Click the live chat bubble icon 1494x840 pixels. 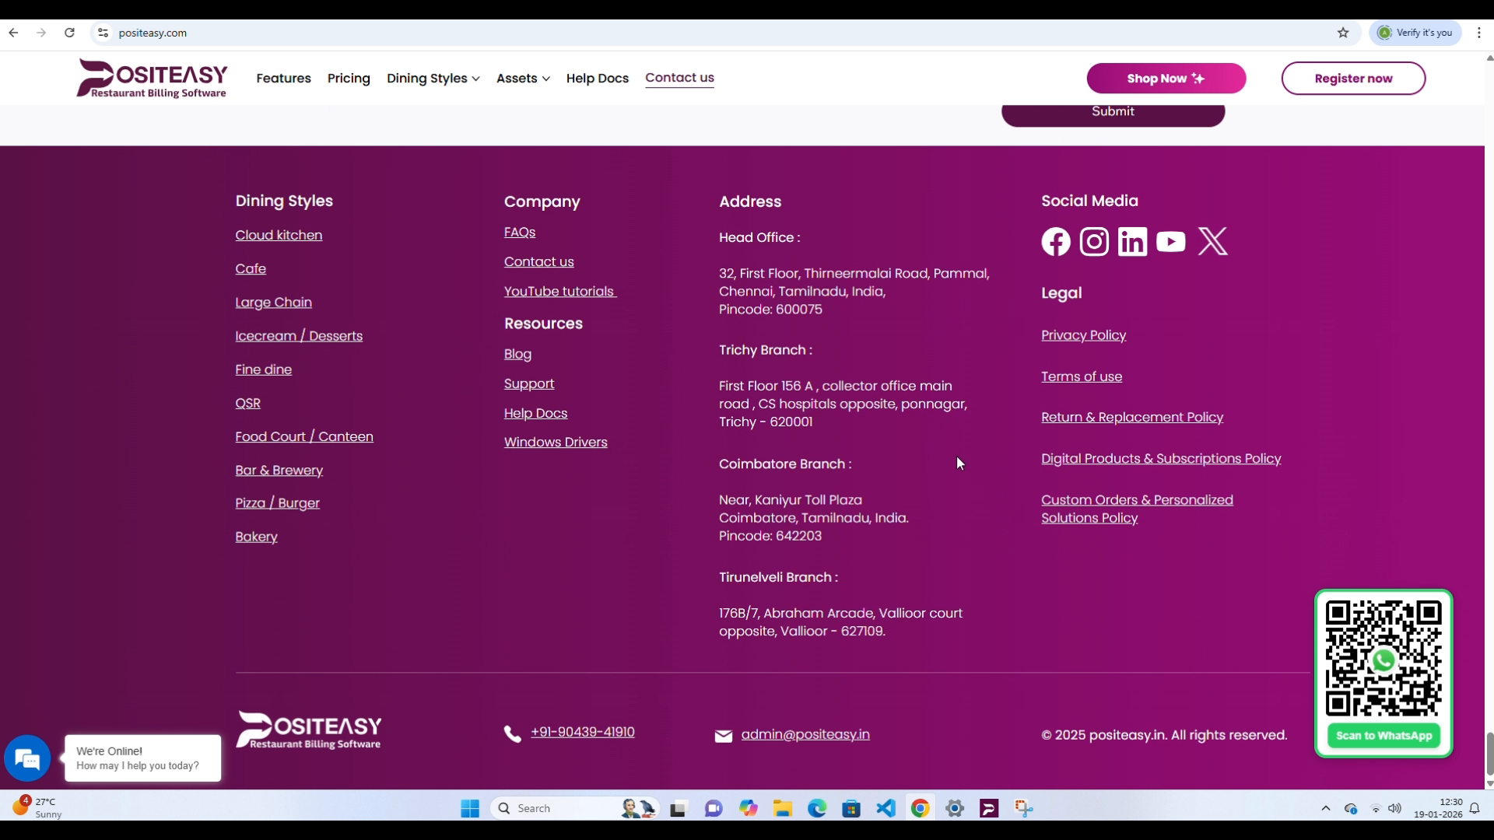pos(27,758)
